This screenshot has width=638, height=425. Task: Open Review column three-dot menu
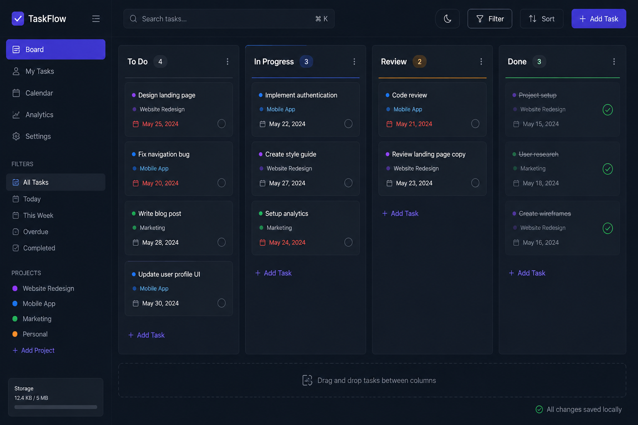pyautogui.click(x=481, y=61)
